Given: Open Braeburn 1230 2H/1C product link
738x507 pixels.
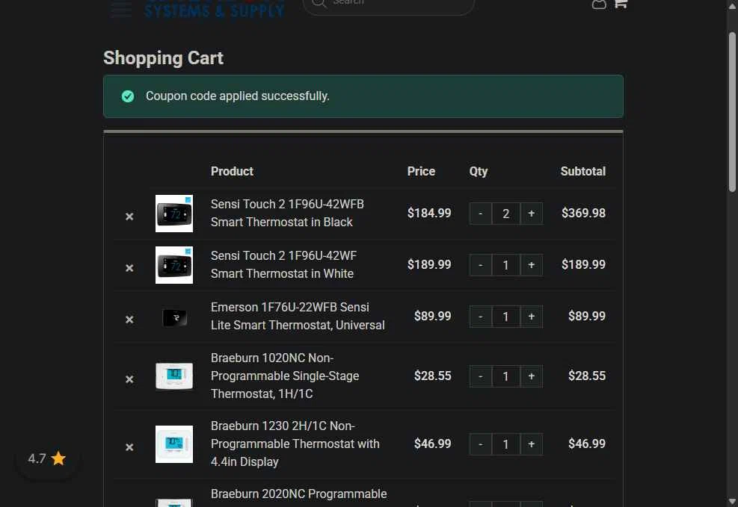Looking at the screenshot, I should click(x=295, y=444).
